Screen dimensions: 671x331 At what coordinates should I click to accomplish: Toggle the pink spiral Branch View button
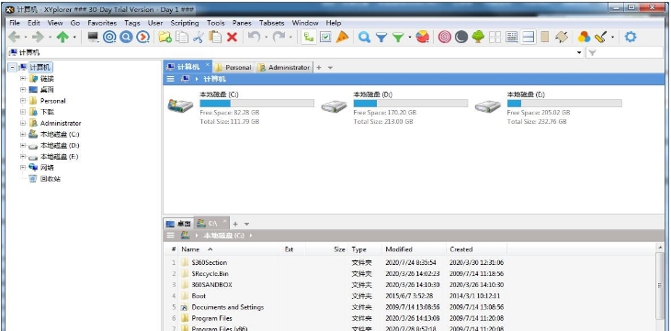[x=445, y=38]
